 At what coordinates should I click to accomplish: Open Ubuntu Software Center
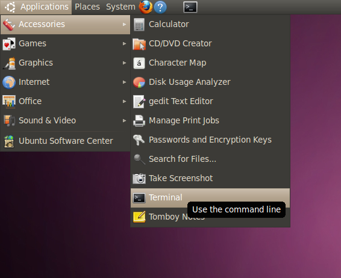pos(65,141)
